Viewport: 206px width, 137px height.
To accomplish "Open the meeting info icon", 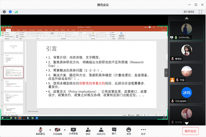I will pyautogui.click(x=4, y=12).
